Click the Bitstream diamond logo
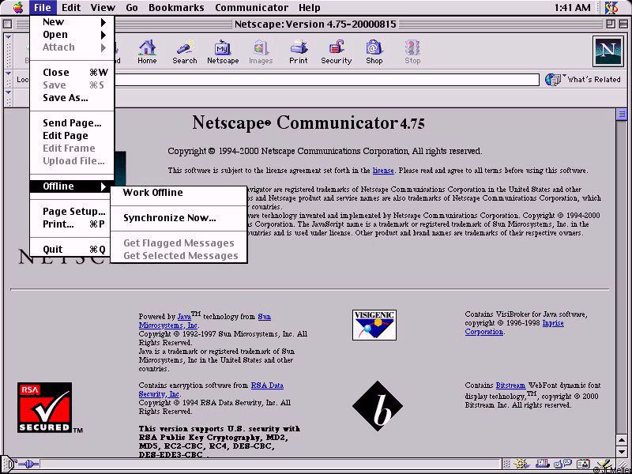This screenshot has width=632, height=474. pyautogui.click(x=378, y=405)
